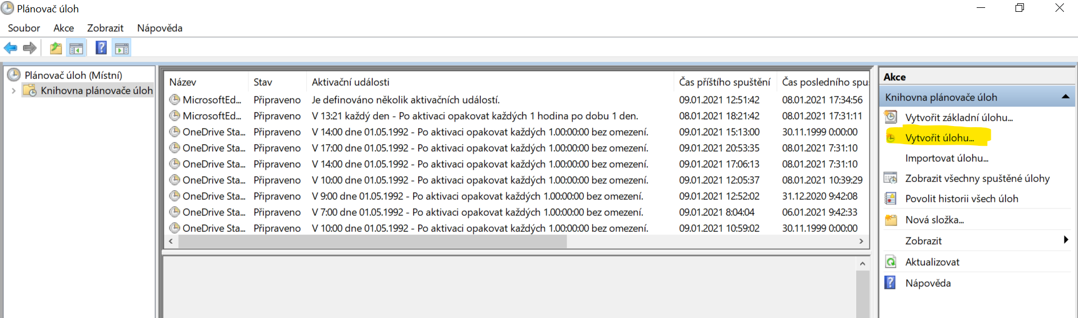1078x318 pixels.
Task: Toggle the console tree pane icon
Action: pyautogui.click(x=76, y=48)
